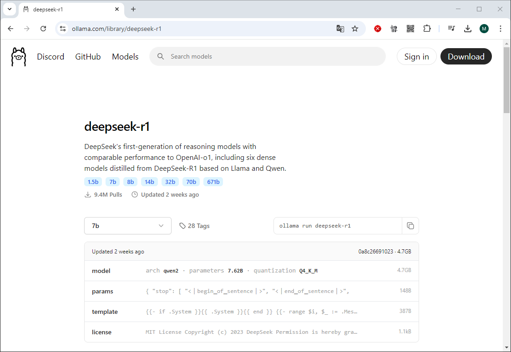Bookmark this page with the star icon

355,29
